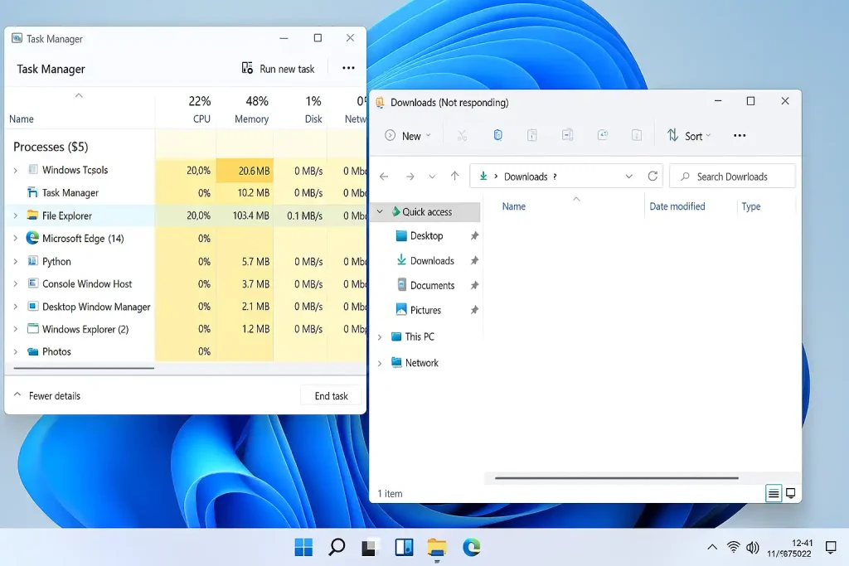
Task: Expand This PC in the navigation pane
Action: click(380, 337)
